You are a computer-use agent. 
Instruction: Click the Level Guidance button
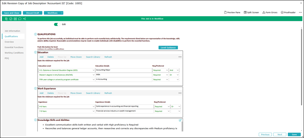168,47
